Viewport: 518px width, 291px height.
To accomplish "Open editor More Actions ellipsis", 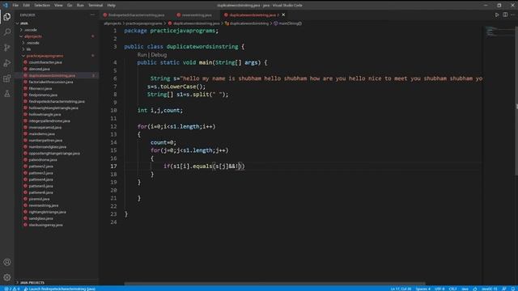I will tap(512, 15).
